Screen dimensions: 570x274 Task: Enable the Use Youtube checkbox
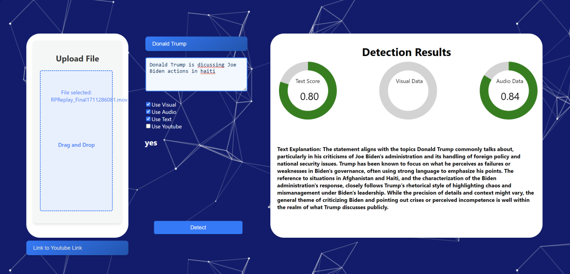(148, 126)
